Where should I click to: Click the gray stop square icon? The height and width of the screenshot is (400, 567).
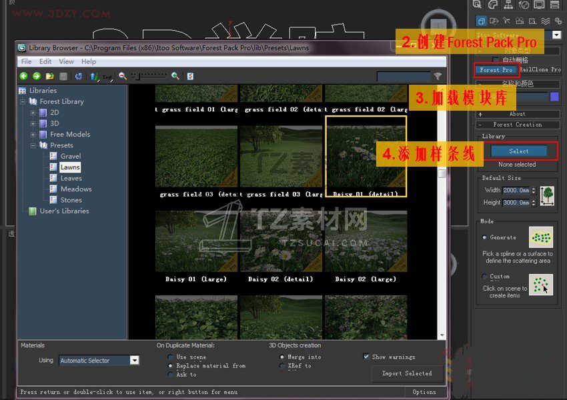63,76
